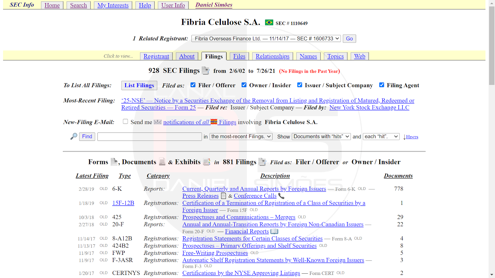495x278 pixels.
Task: Click the Find search text field
Action: tap(150, 137)
